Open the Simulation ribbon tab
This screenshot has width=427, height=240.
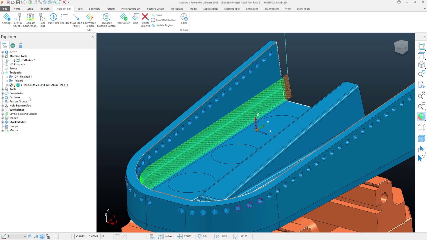252,9
